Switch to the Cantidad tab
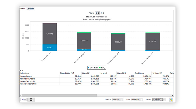The height and width of the screenshot is (109, 196). [30, 9]
